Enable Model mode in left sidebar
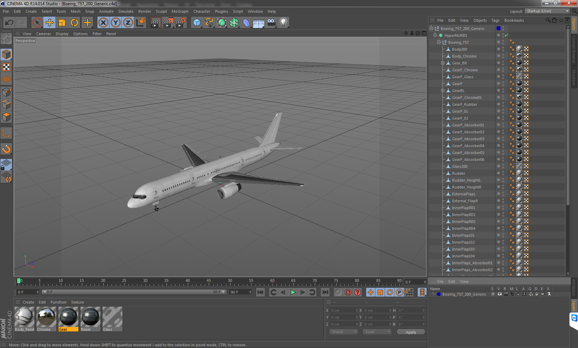578x348 pixels. coord(6,54)
